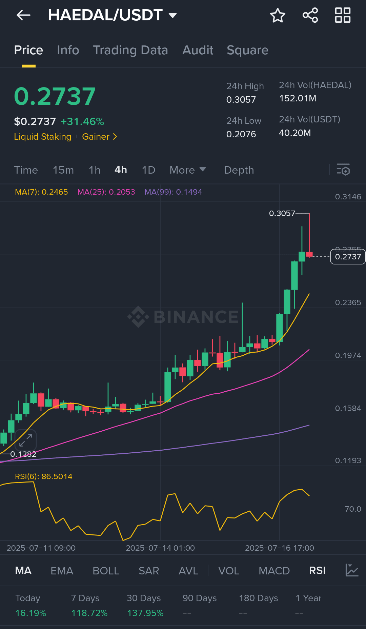
Task: Open the Audit tab
Action: click(198, 50)
